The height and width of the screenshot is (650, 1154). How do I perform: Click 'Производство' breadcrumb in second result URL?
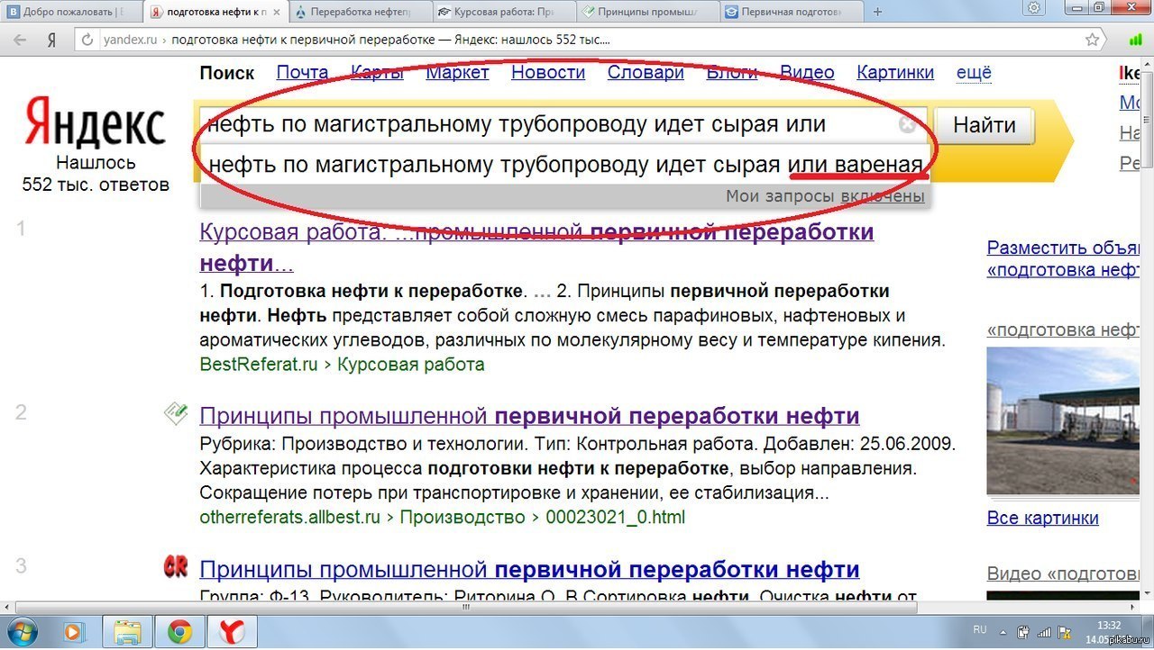(463, 518)
